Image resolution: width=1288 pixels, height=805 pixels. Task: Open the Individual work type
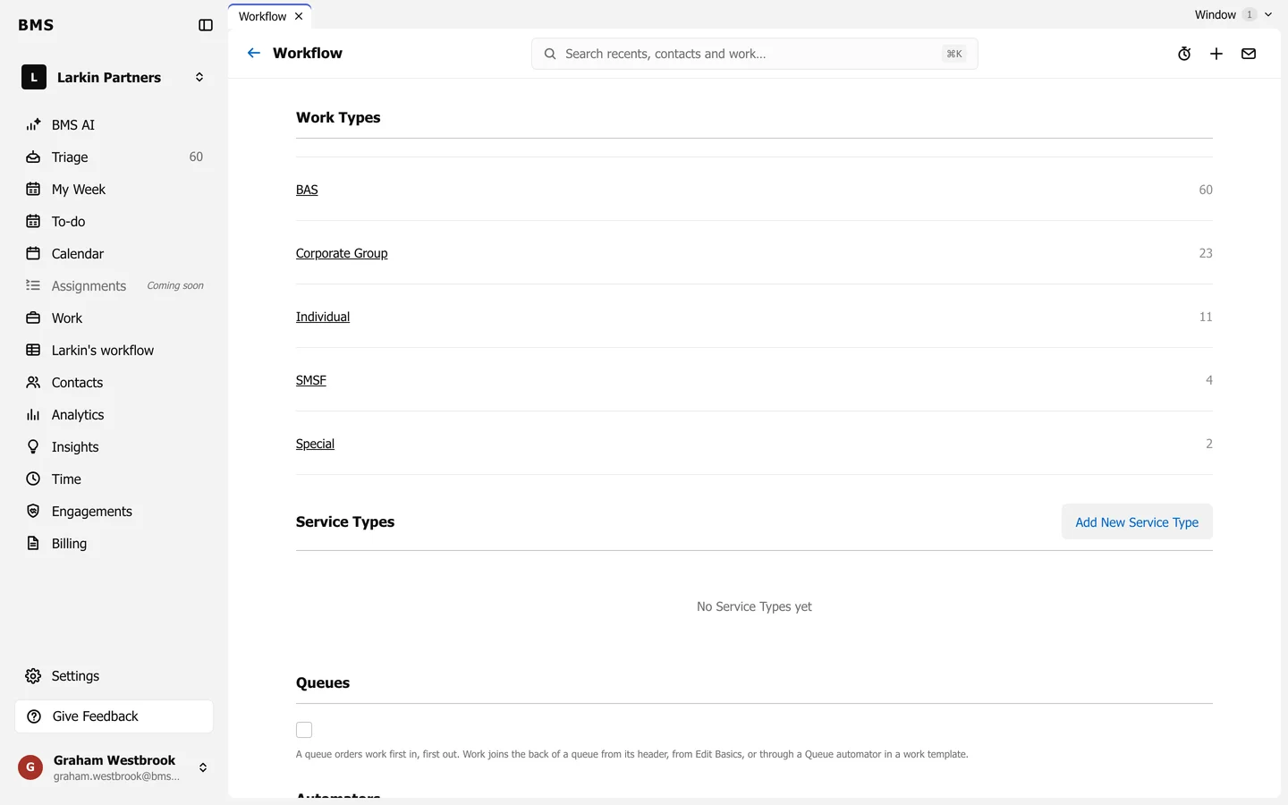click(x=323, y=317)
